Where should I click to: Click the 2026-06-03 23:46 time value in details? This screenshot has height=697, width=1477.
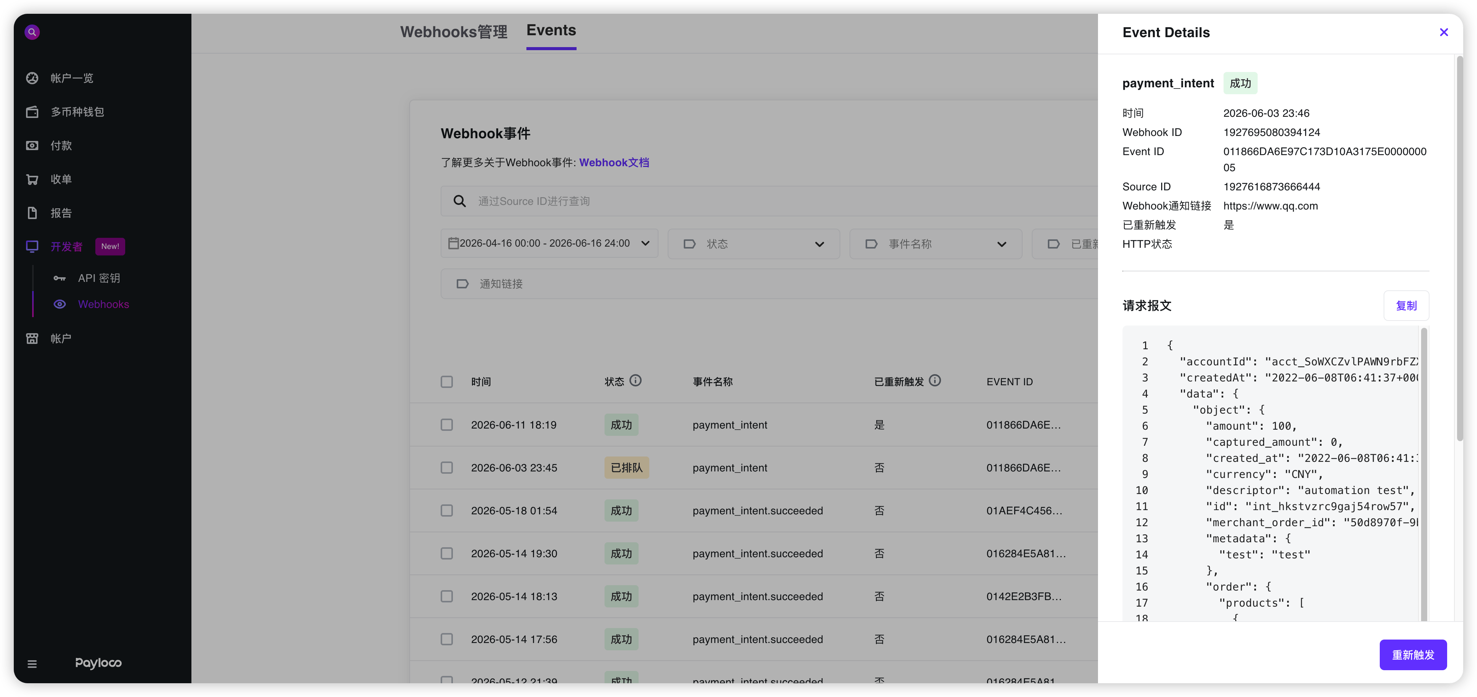pyautogui.click(x=1266, y=114)
